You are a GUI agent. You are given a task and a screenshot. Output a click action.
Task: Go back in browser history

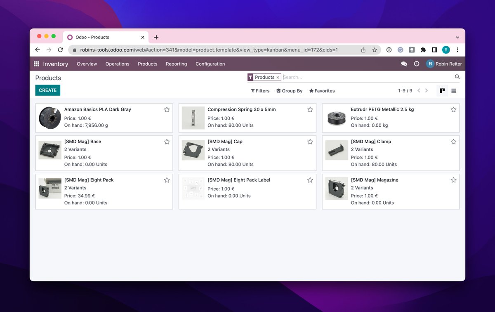coord(38,50)
